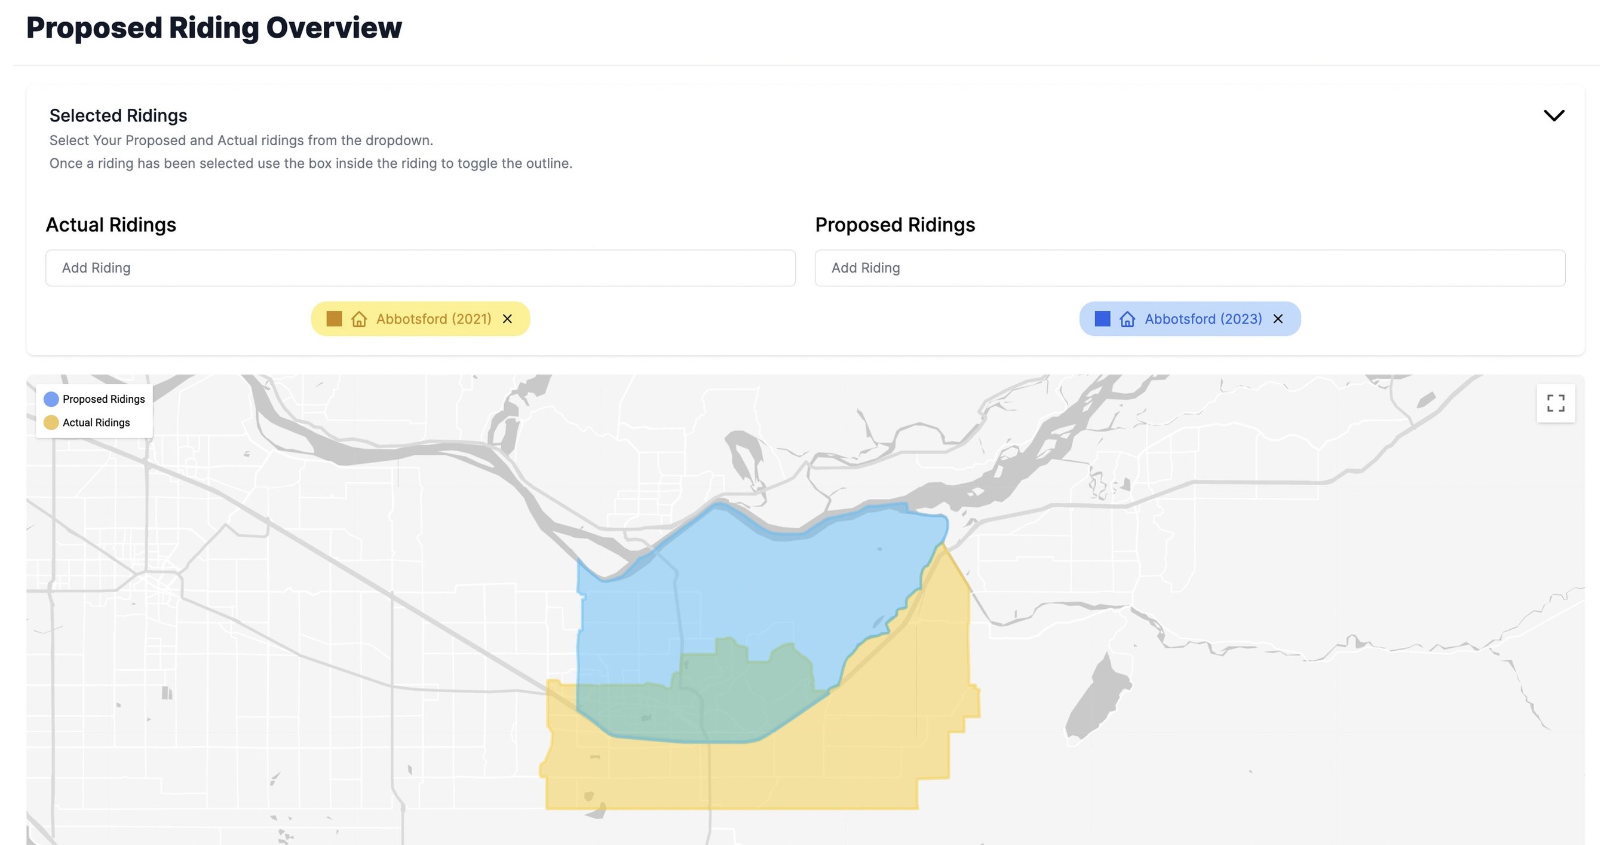The image size is (1613, 845).
Task: Click the Proposed Riding Overview heading
Action: tap(213, 27)
